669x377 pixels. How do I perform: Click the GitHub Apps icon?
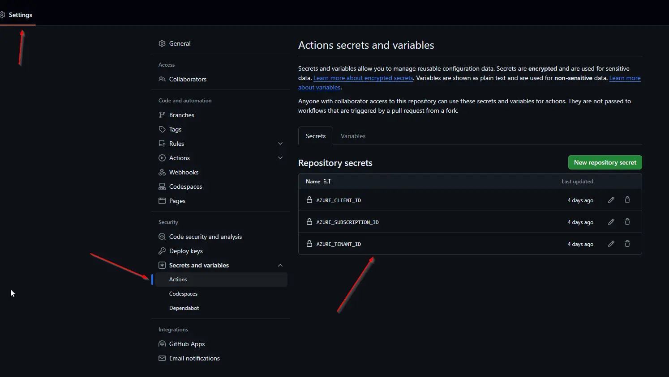point(162,344)
